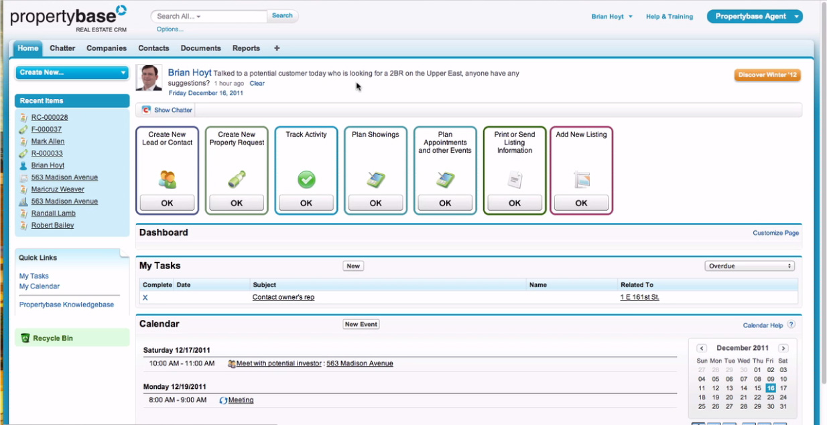Open the Chatter tab

click(62, 48)
